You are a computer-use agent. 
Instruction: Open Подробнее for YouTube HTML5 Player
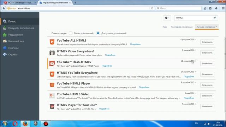tap(144, 87)
